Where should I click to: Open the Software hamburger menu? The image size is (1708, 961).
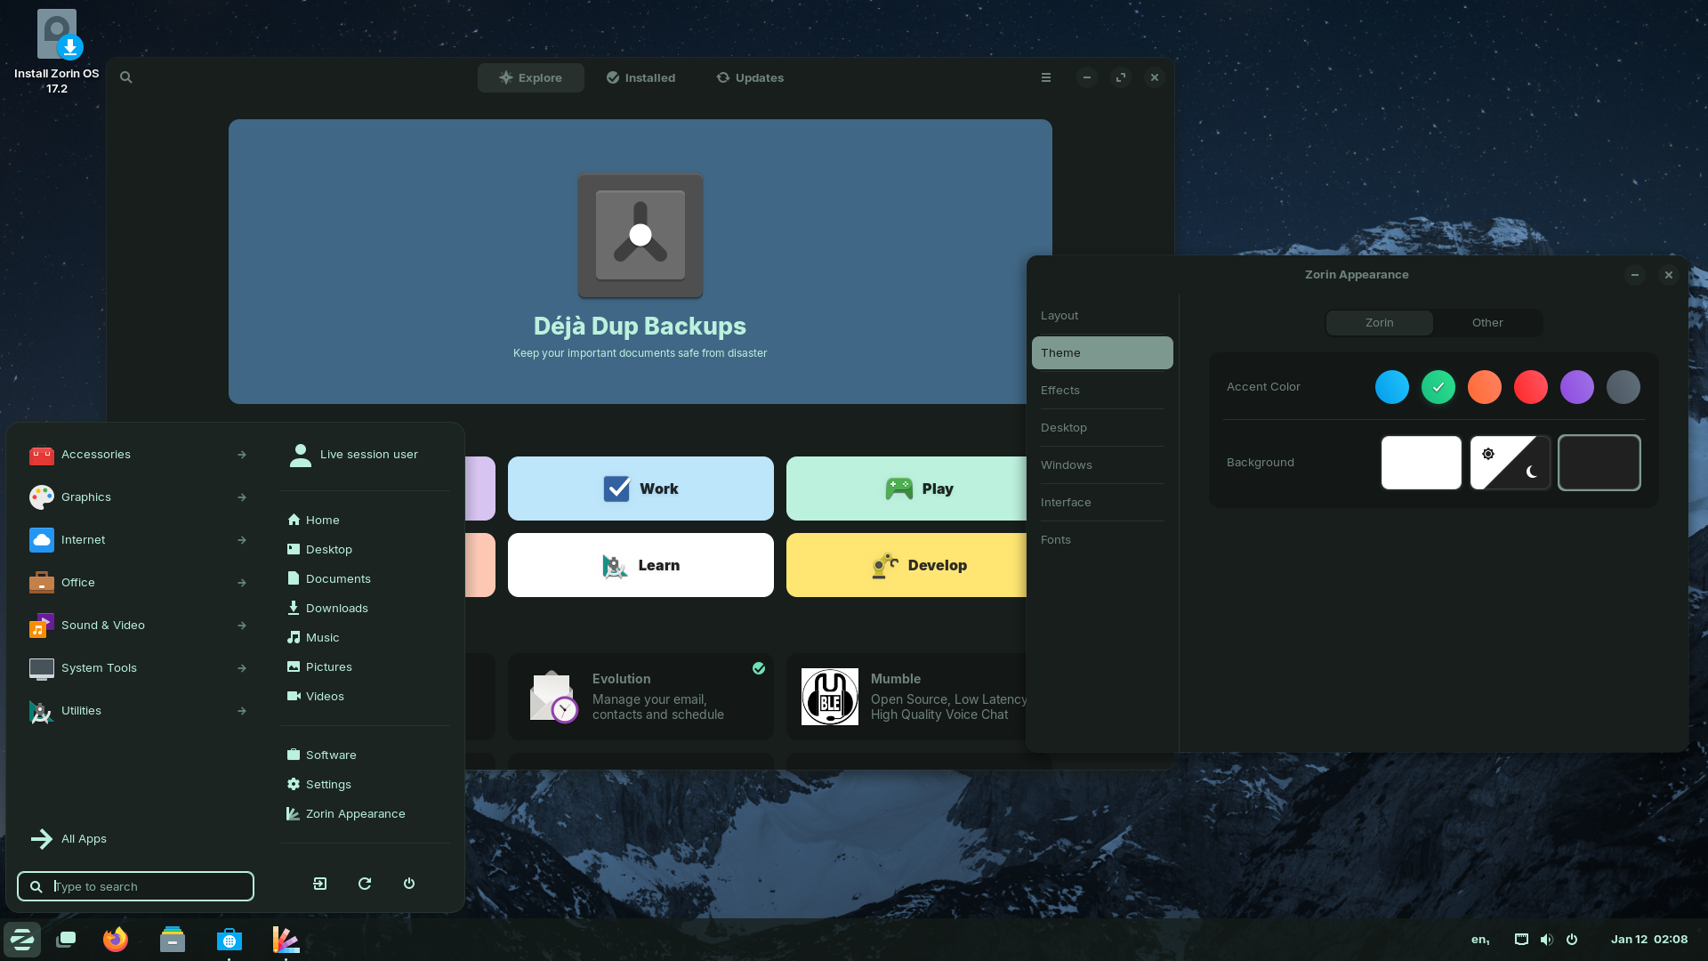tap(1046, 77)
